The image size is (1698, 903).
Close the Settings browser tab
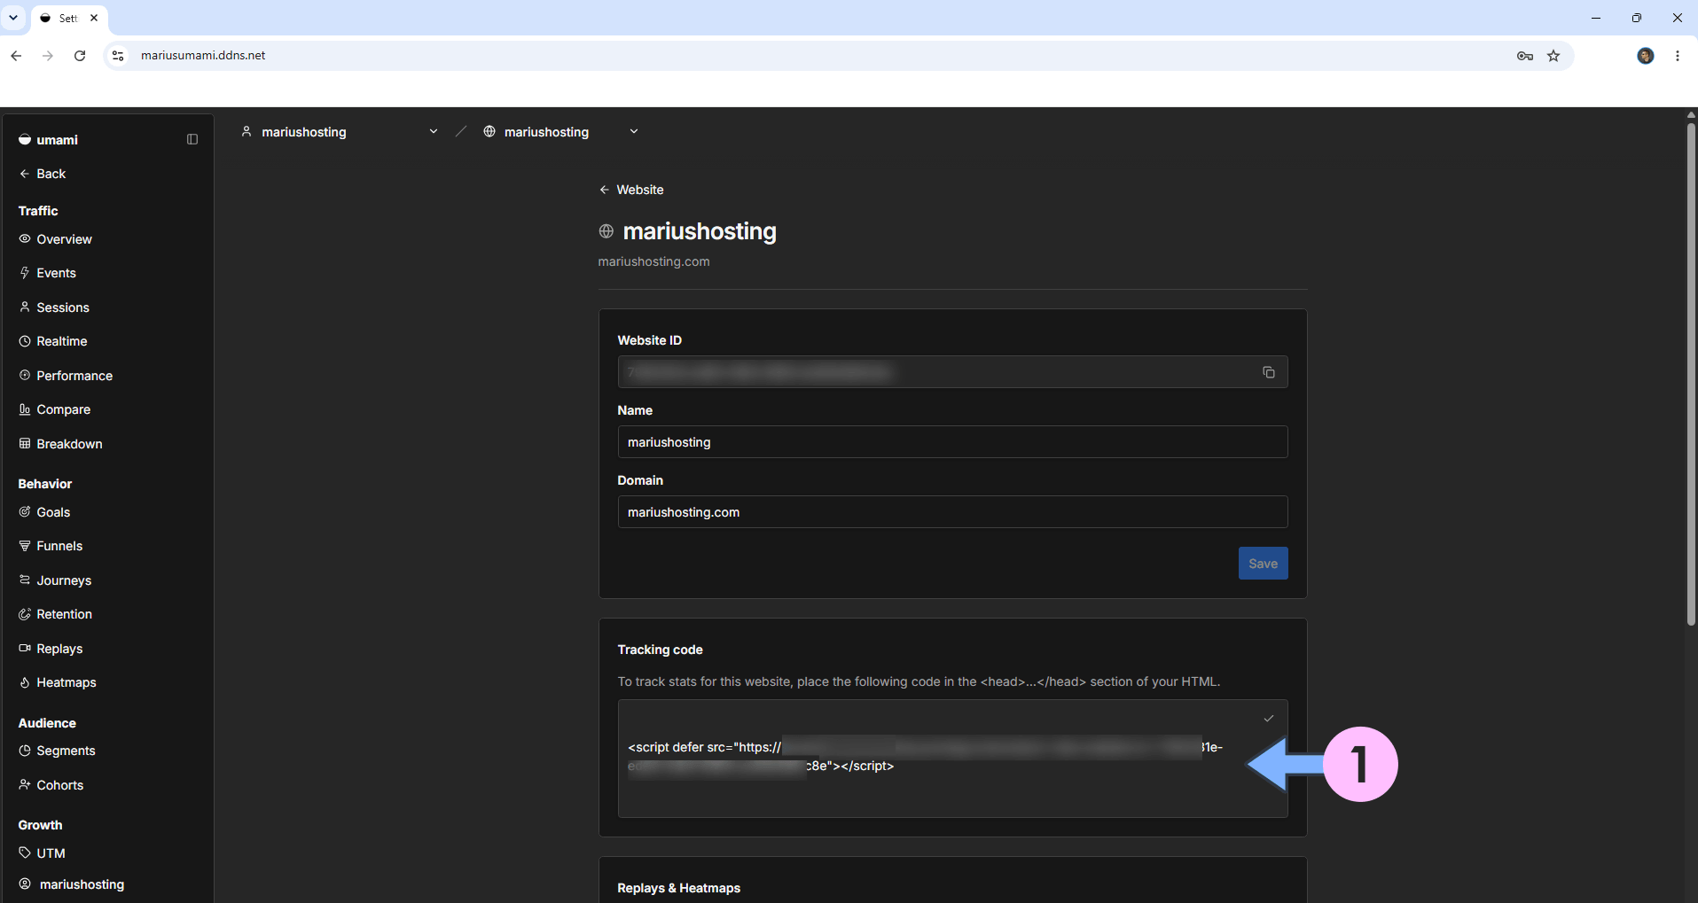click(x=94, y=18)
